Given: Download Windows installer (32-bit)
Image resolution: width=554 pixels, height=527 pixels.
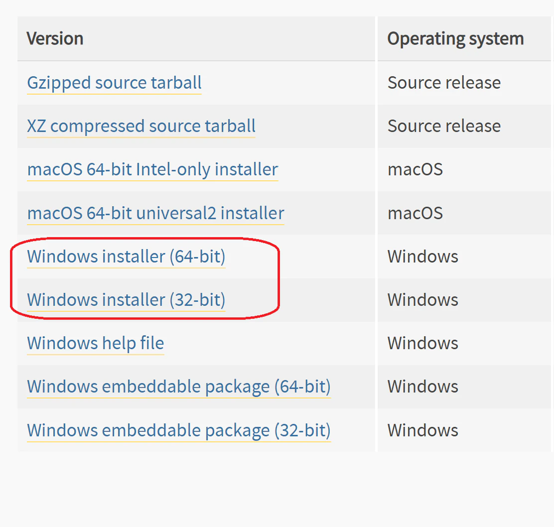Looking at the screenshot, I should click(x=126, y=300).
